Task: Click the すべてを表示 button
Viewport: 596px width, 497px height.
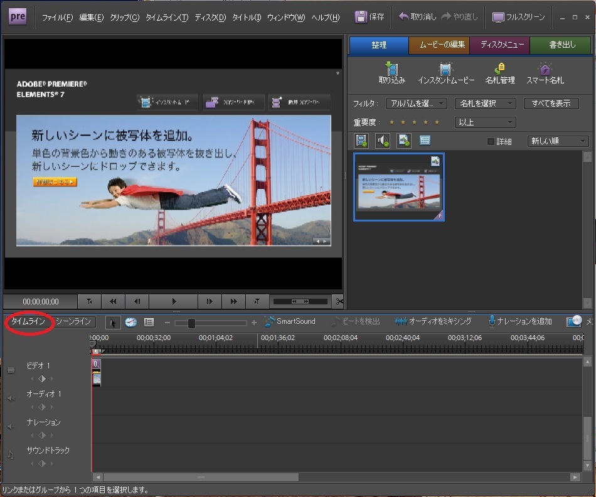Action: tap(551, 104)
